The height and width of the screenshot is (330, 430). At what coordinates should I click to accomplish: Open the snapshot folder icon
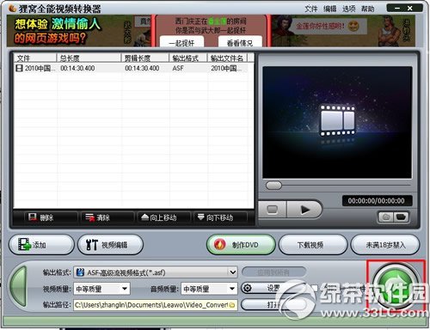(x=401, y=217)
